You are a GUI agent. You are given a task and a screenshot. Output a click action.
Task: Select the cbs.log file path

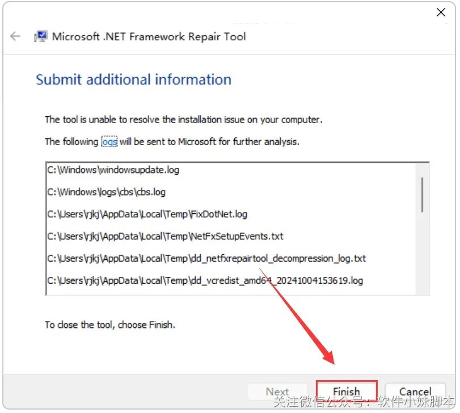[106, 192]
